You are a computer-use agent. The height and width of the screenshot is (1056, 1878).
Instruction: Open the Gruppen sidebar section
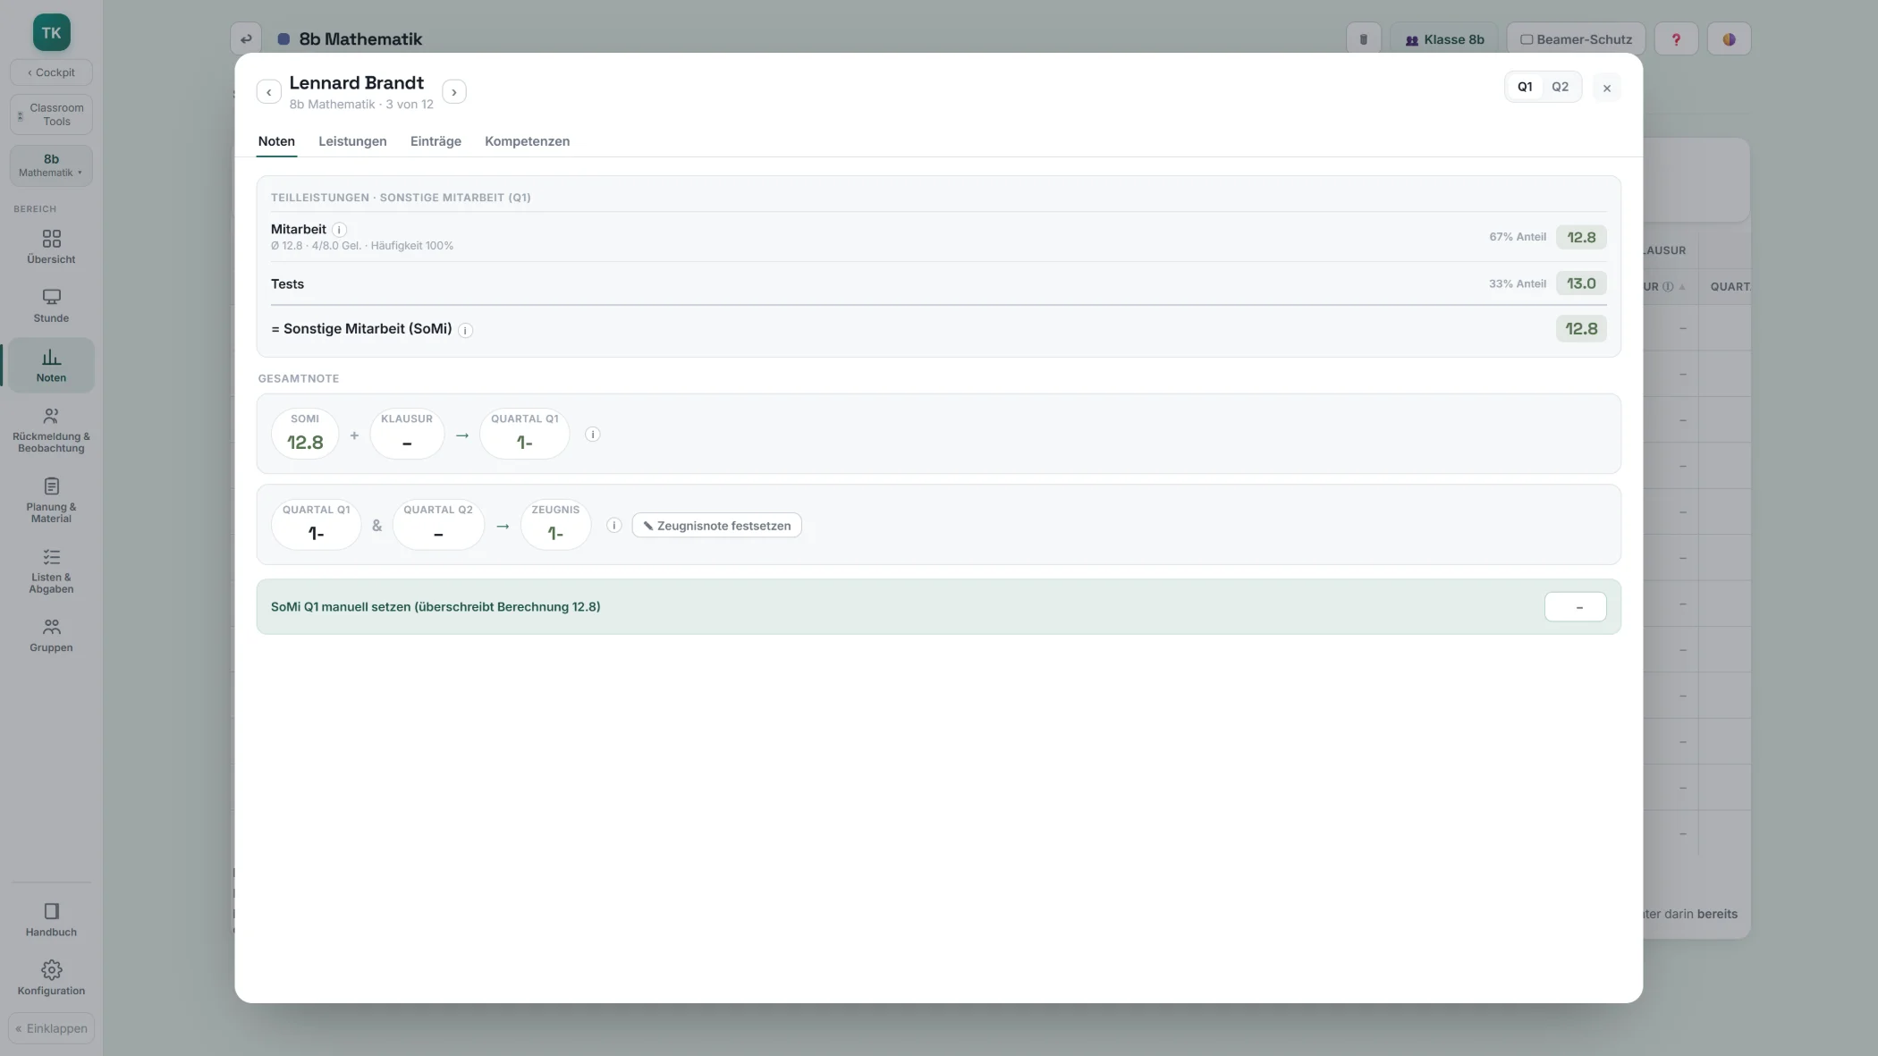pos(51,635)
